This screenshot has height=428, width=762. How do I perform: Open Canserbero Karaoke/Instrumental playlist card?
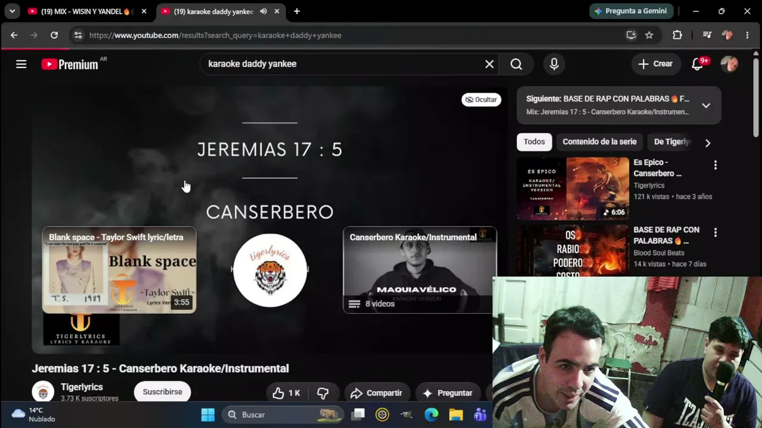pyautogui.click(x=420, y=269)
